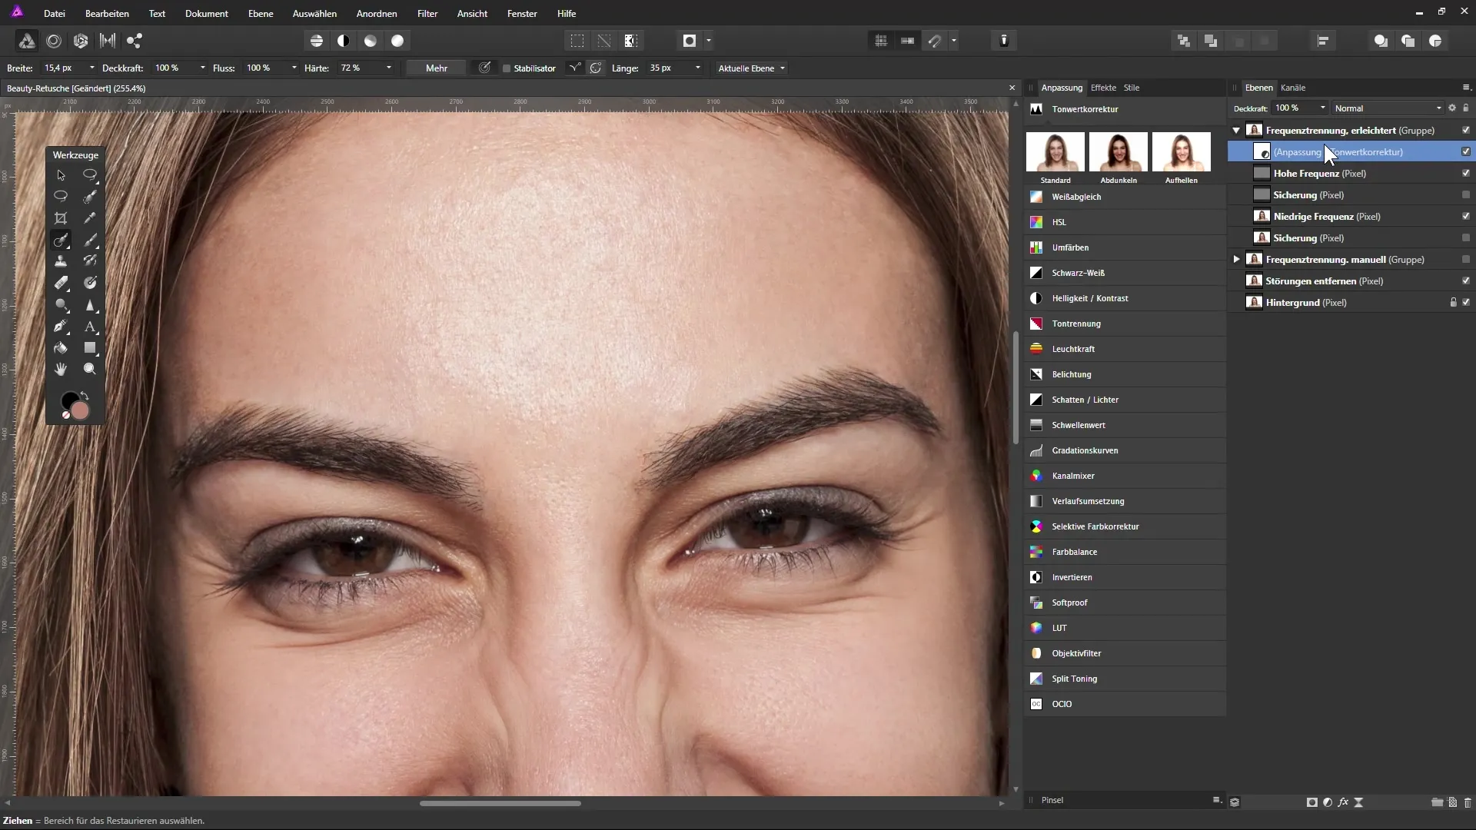Show the Sicherung layer below Hohe Frequenz

point(1466,195)
